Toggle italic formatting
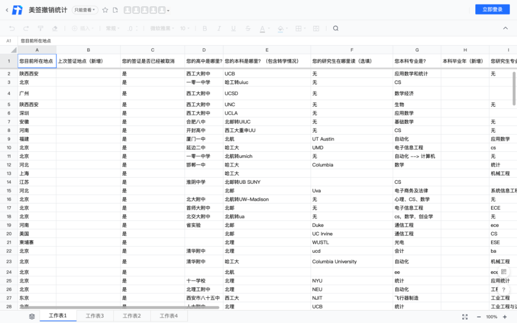This screenshot has width=517, height=323. tap(219, 28)
